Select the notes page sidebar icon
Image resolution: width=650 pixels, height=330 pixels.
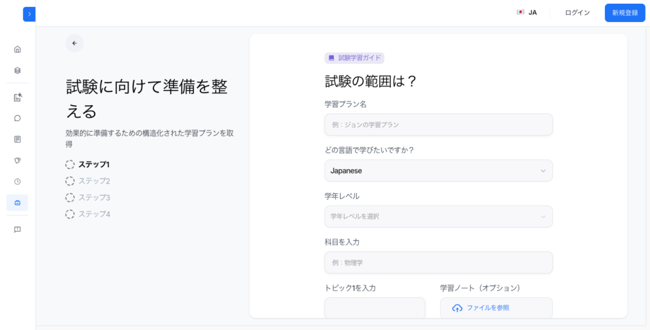click(17, 139)
